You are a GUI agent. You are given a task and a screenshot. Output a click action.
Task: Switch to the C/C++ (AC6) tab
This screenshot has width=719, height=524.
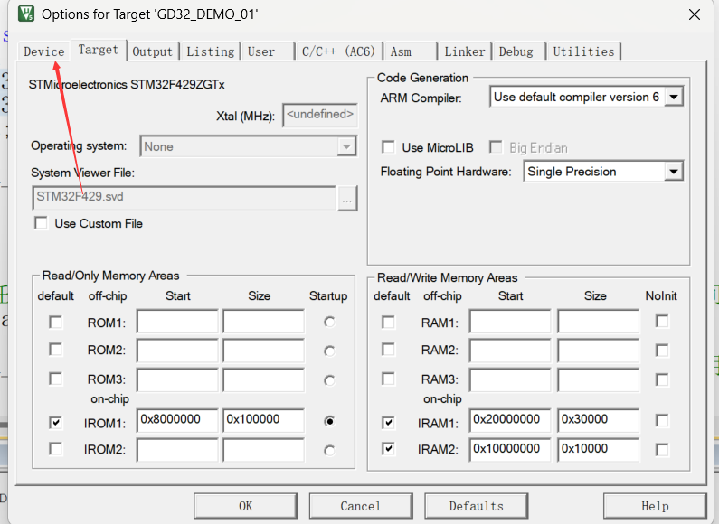point(338,51)
